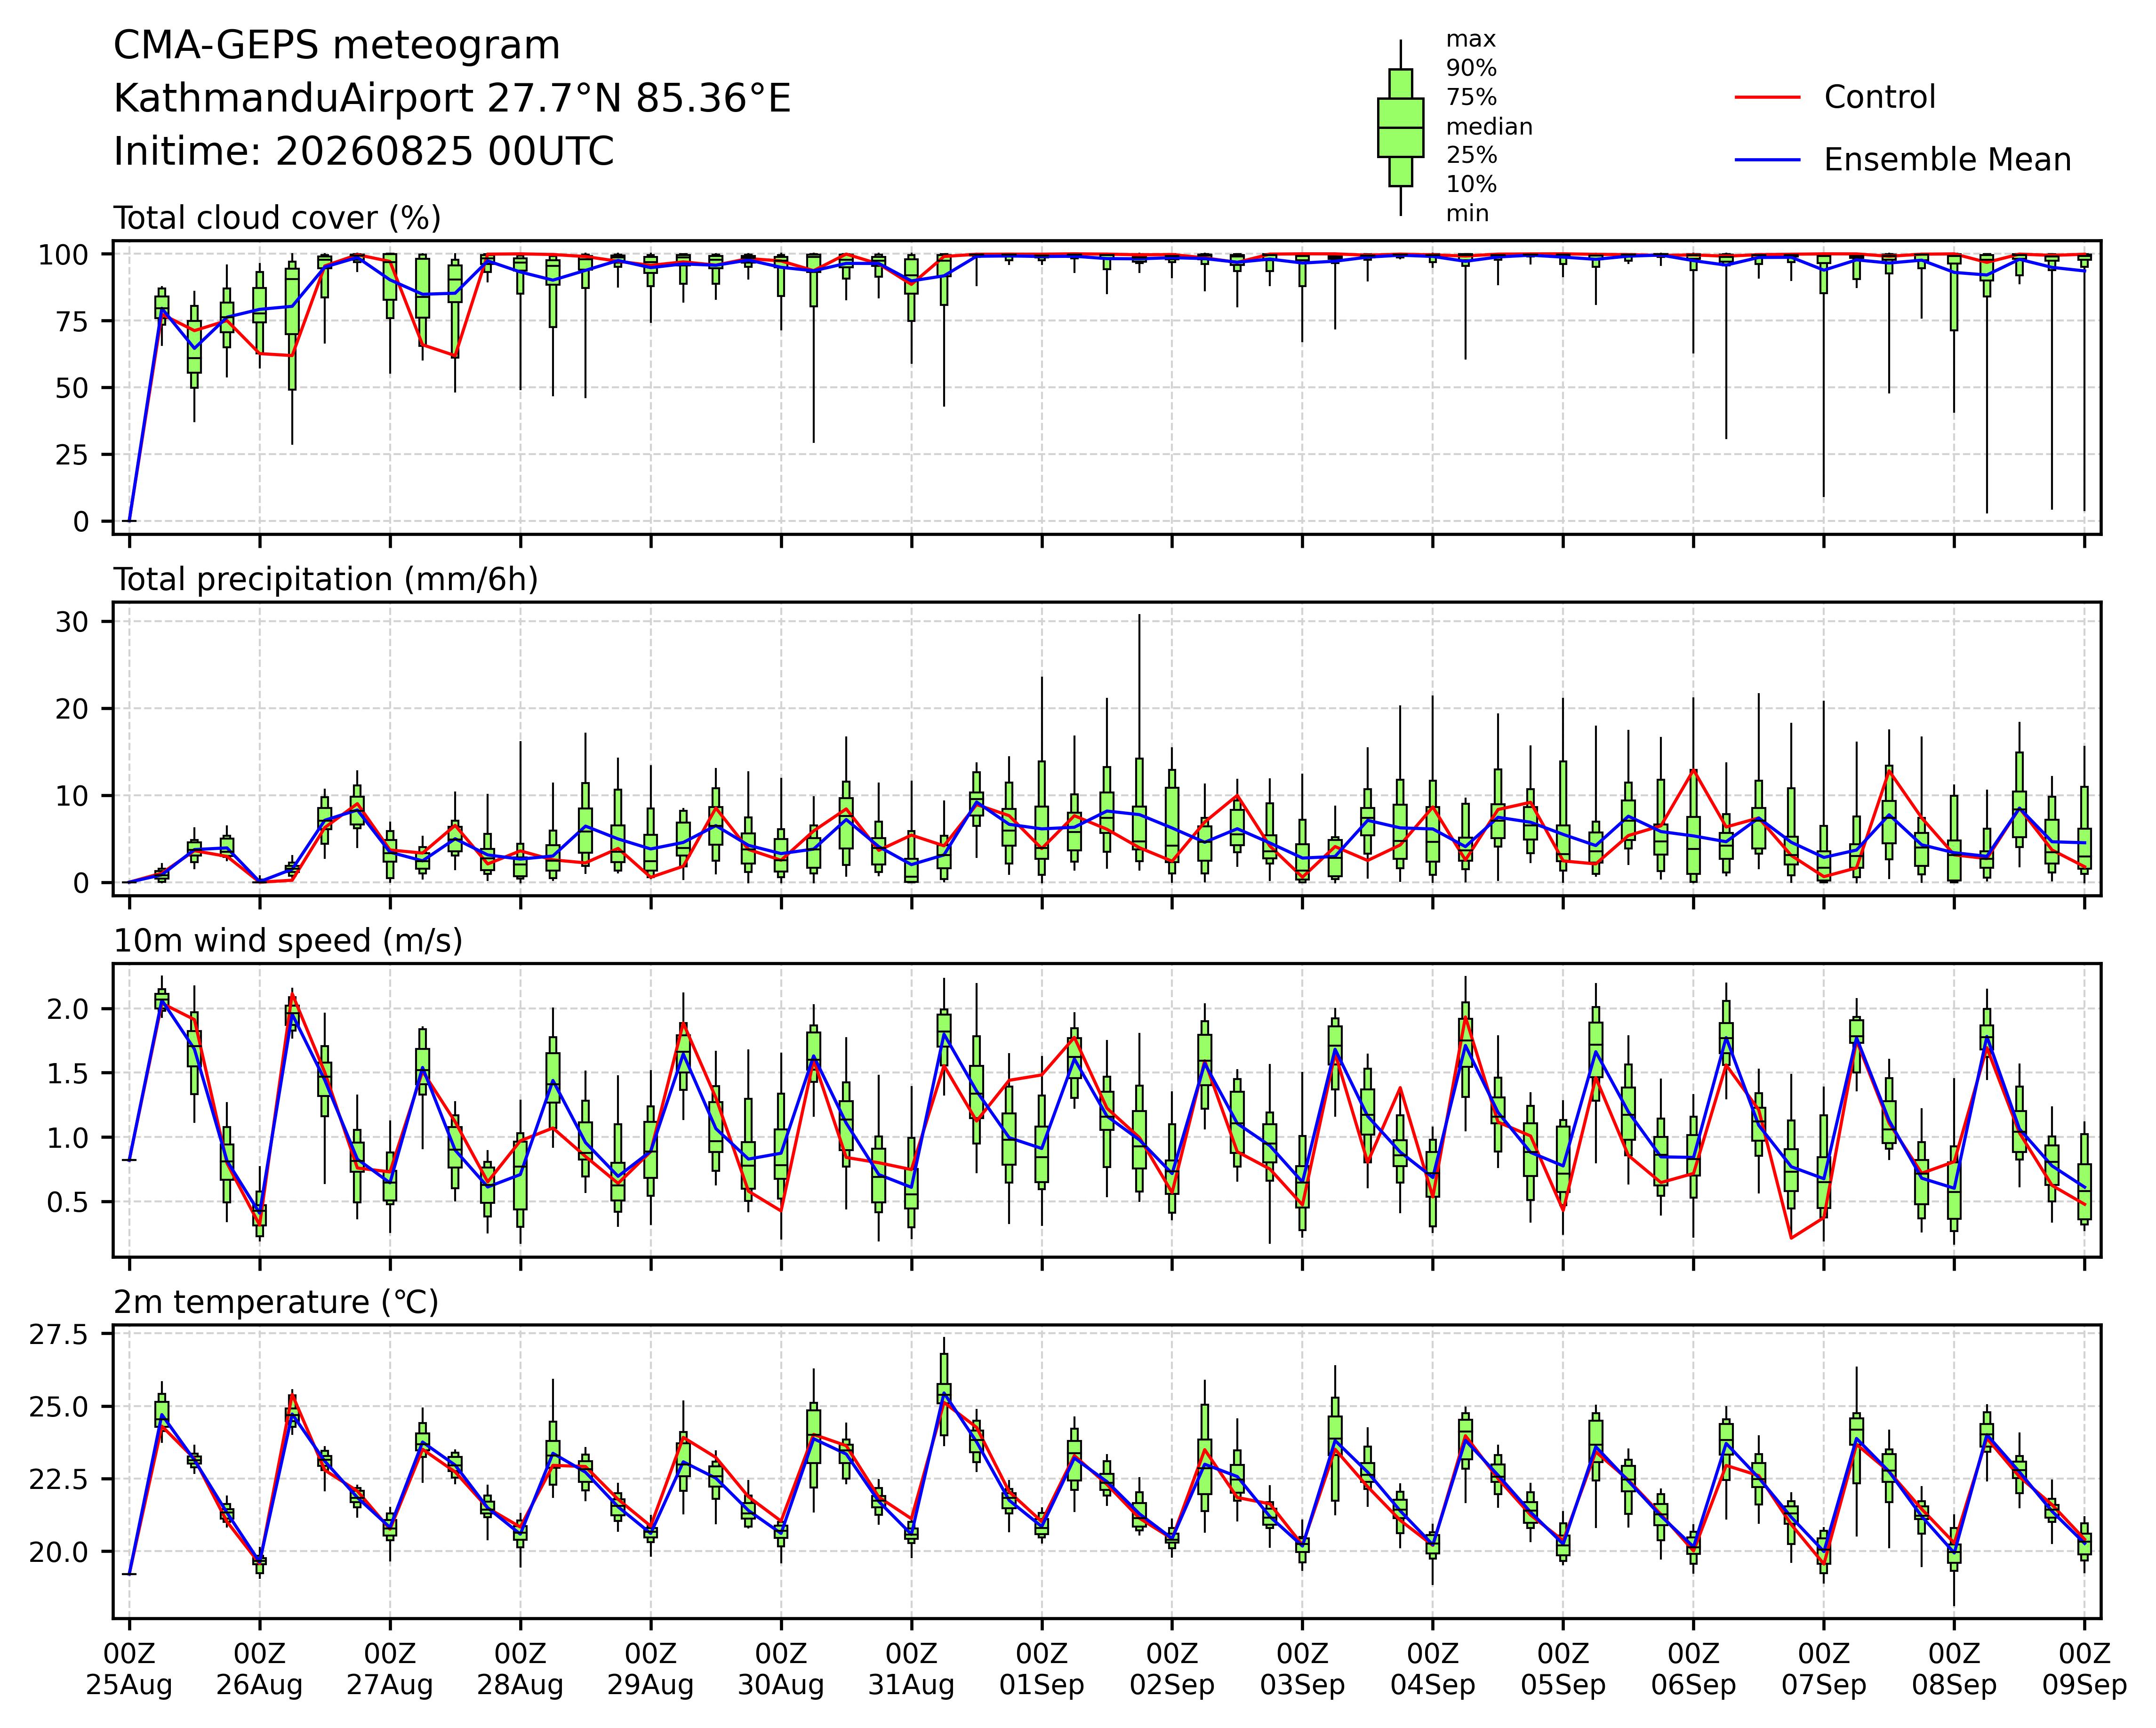Click the green box-plot legend icon
2156x1728 pixels.
(1400, 127)
